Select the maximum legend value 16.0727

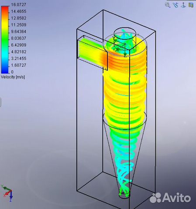tap(19, 4)
